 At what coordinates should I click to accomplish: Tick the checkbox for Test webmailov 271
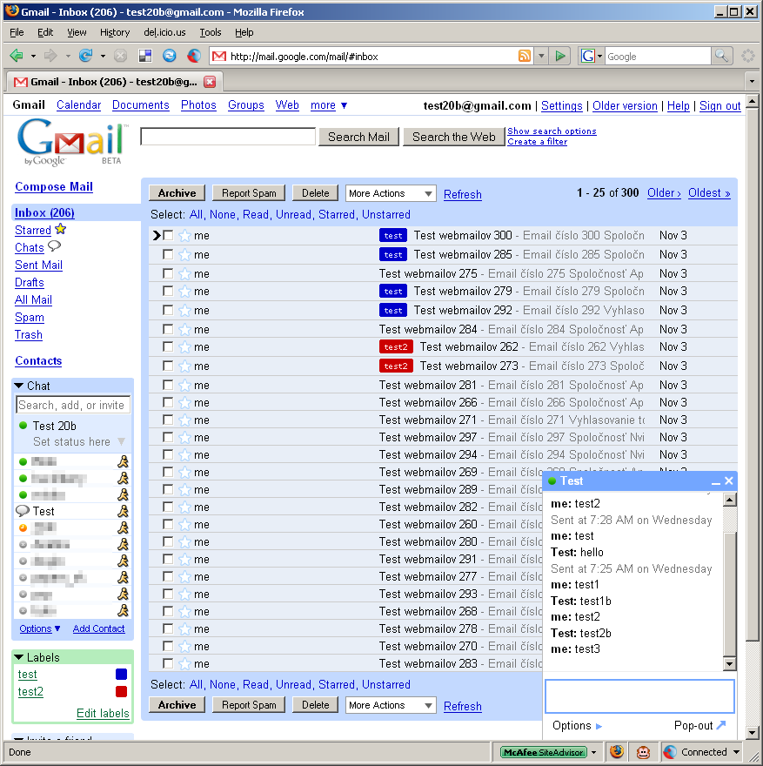(x=168, y=420)
